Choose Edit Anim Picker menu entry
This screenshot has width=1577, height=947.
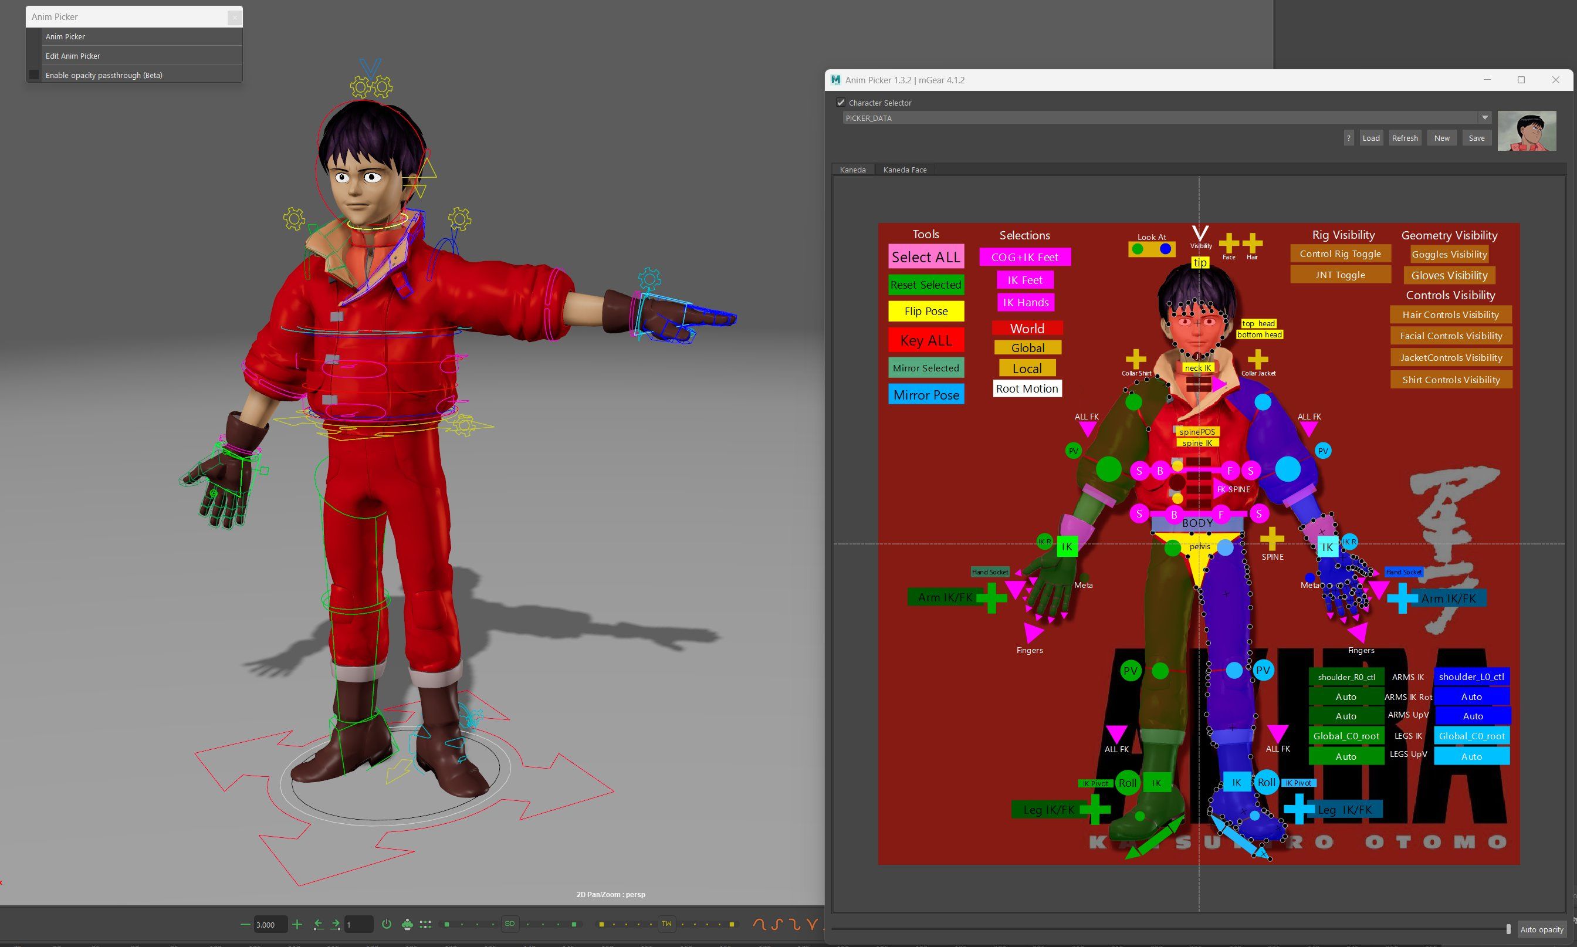pos(73,56)
